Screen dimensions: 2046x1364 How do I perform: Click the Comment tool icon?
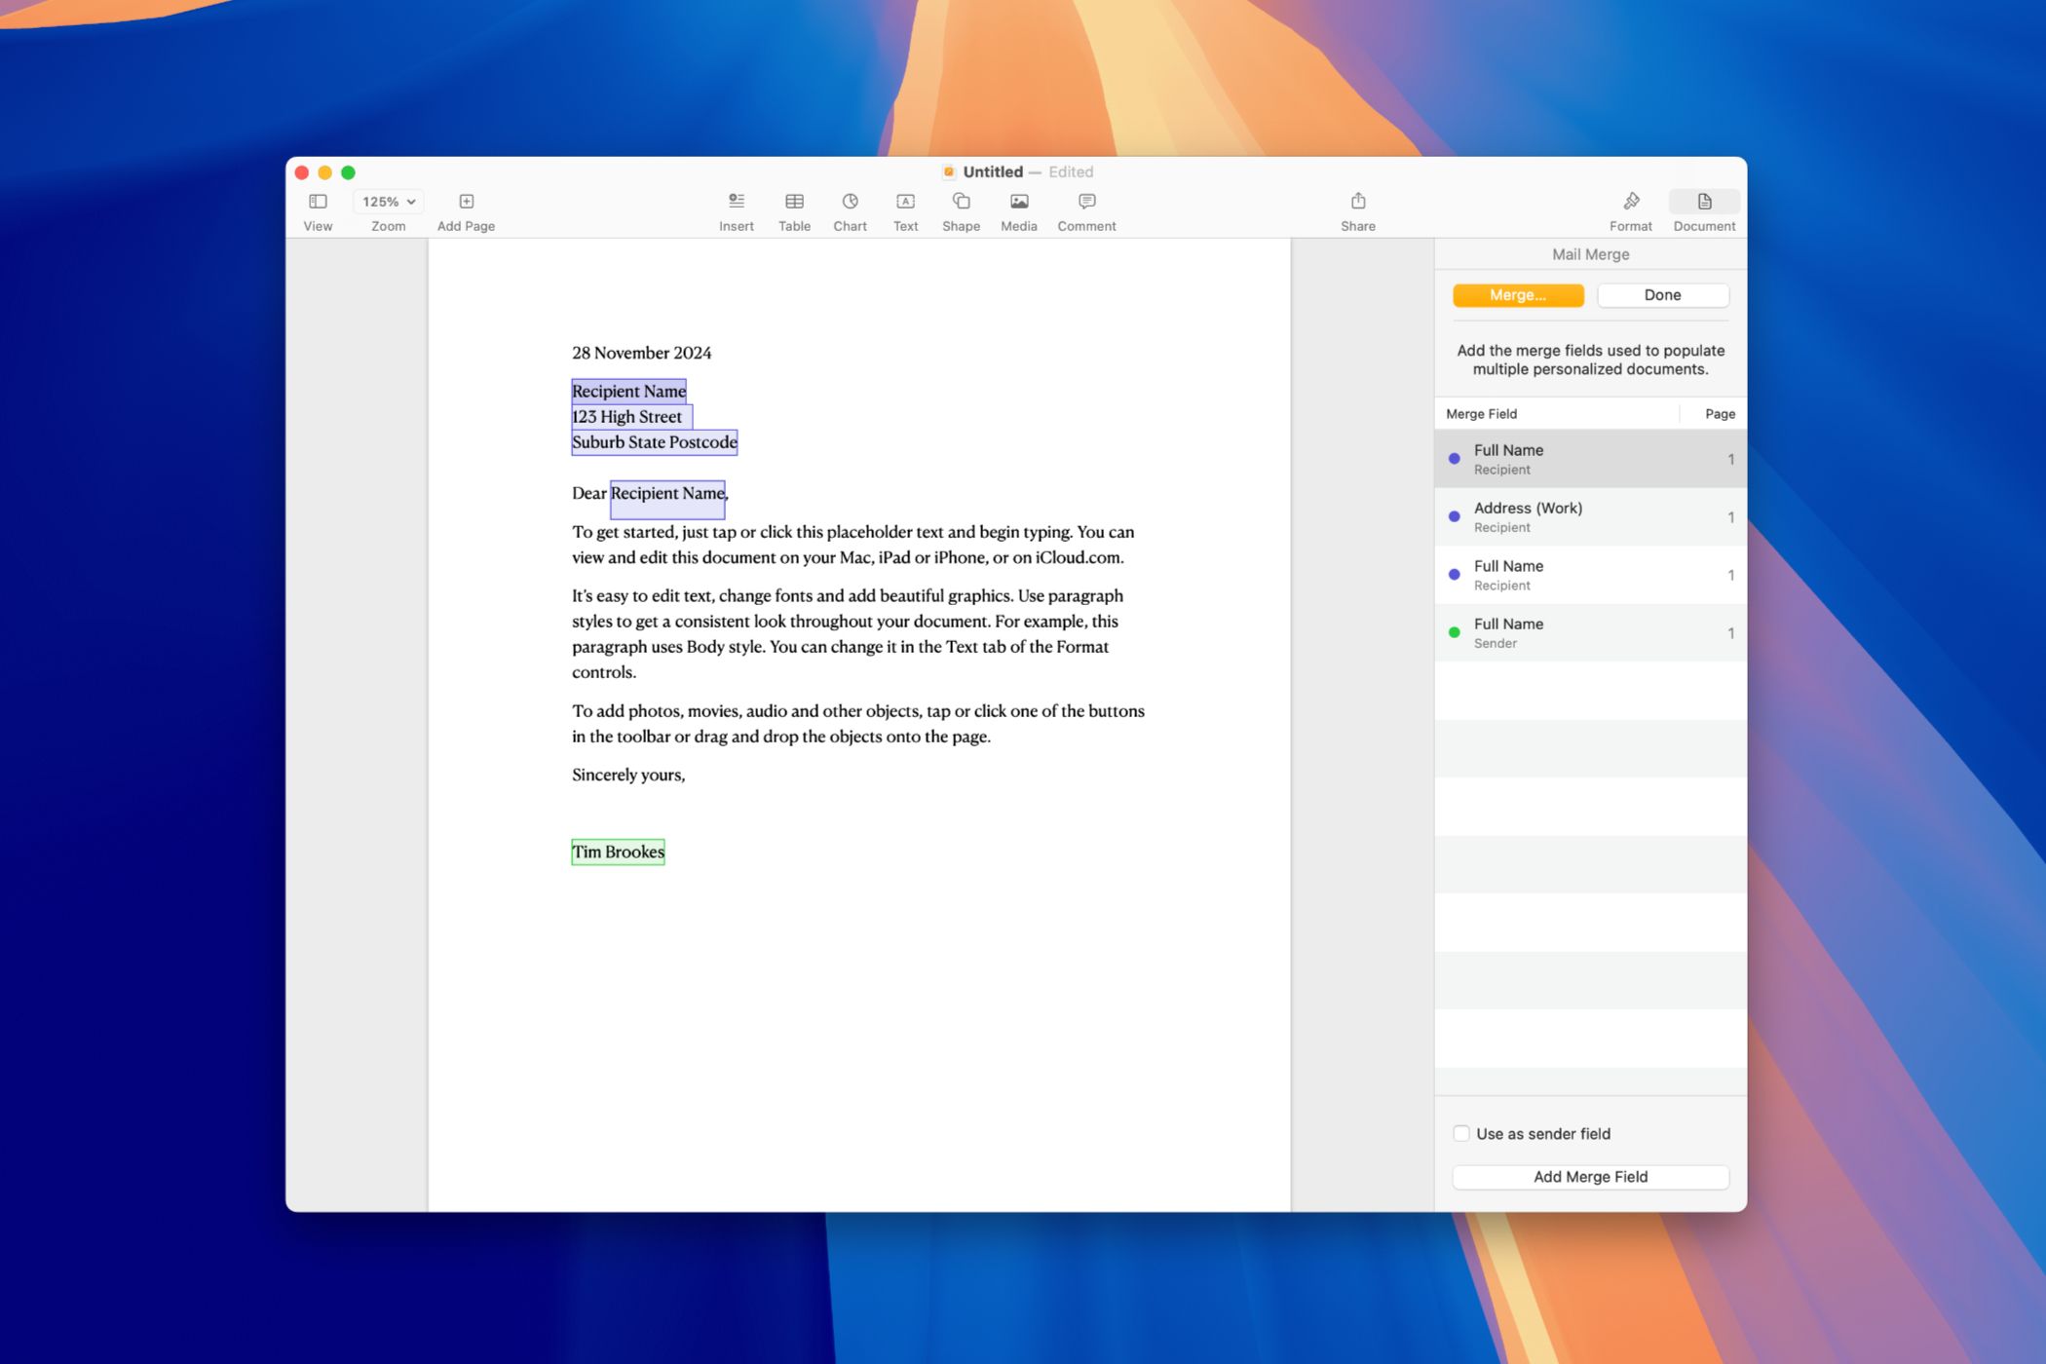click(x=1087, y=201)
